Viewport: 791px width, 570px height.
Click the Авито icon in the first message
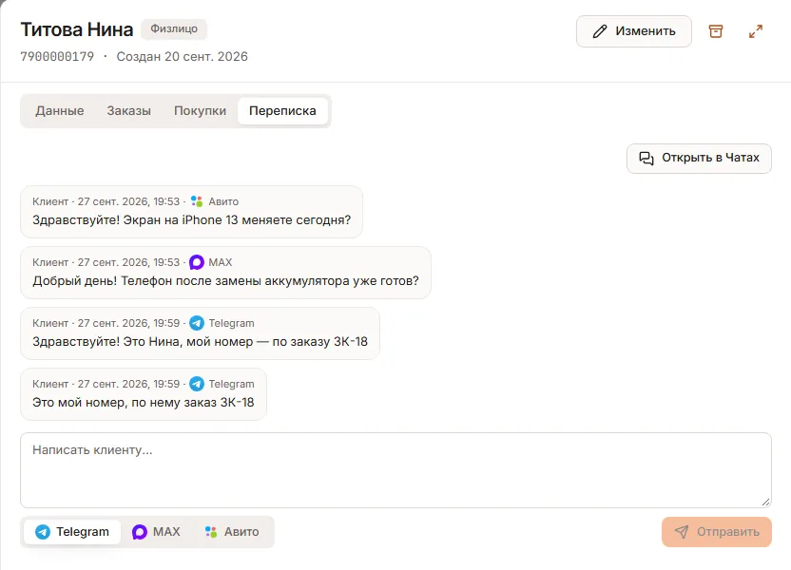pos(197,201)
